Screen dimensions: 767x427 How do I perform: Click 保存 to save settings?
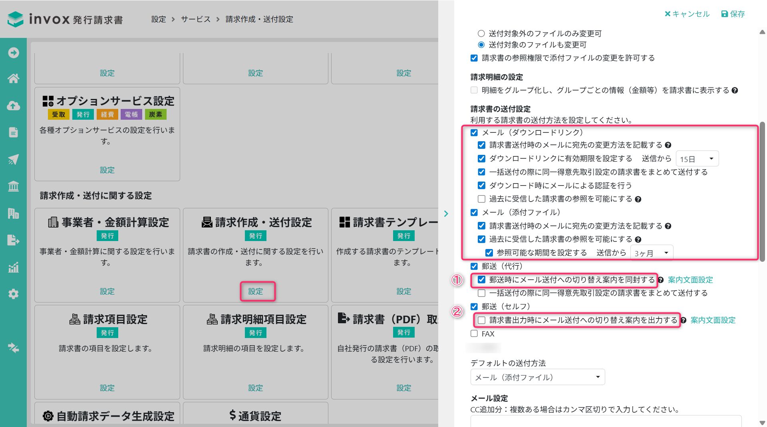click(733, 14)
